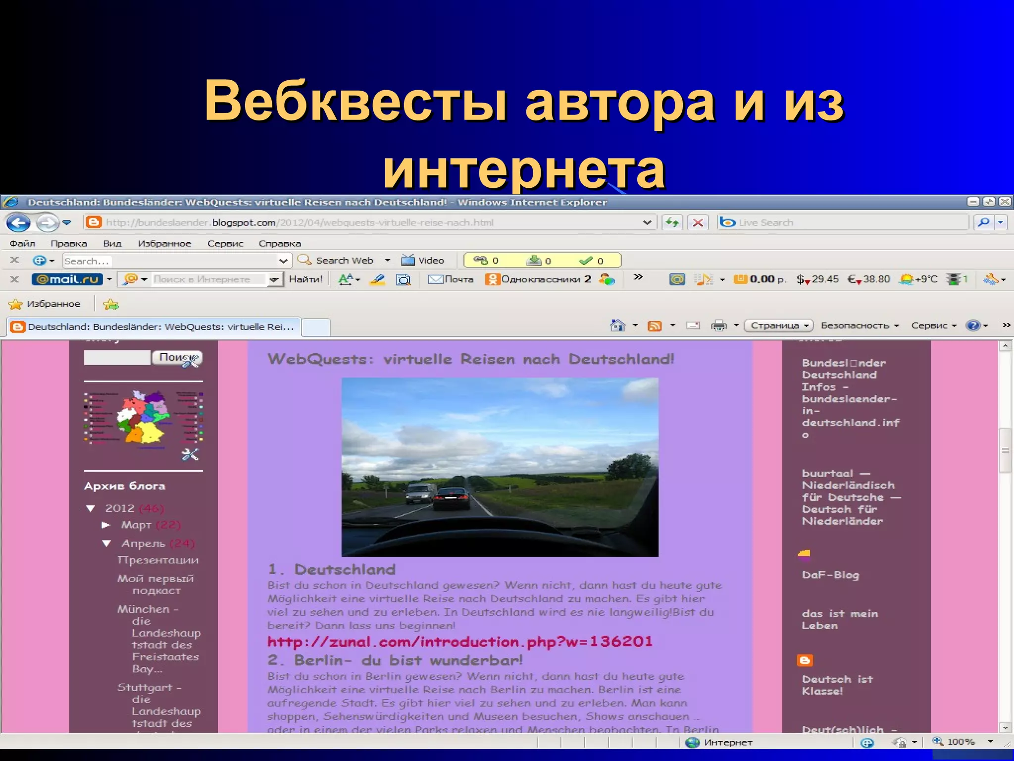Click inside the address bar URL
1014x761 pixels.
366,222
